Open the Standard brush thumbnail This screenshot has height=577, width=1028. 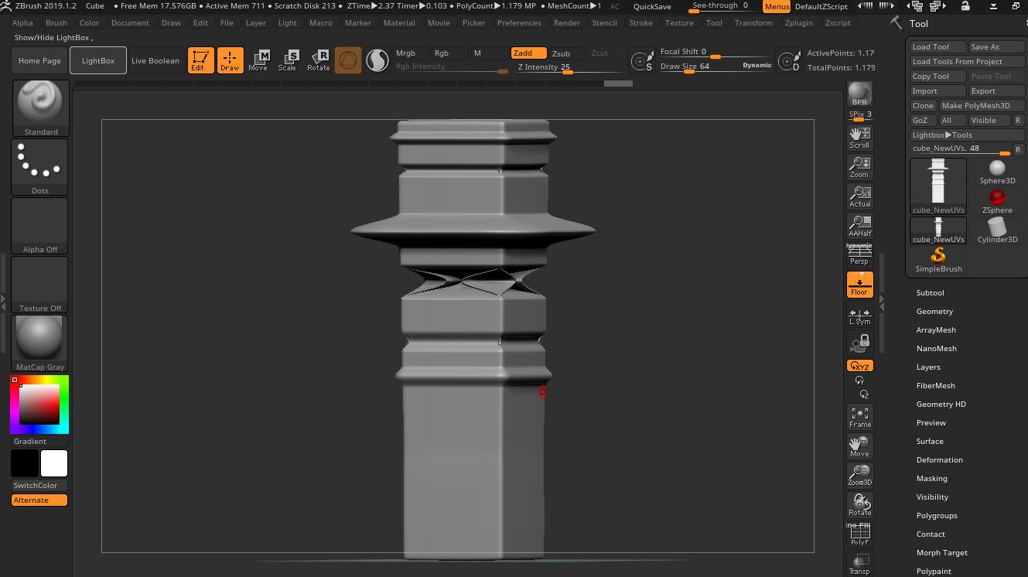[40, 108]
